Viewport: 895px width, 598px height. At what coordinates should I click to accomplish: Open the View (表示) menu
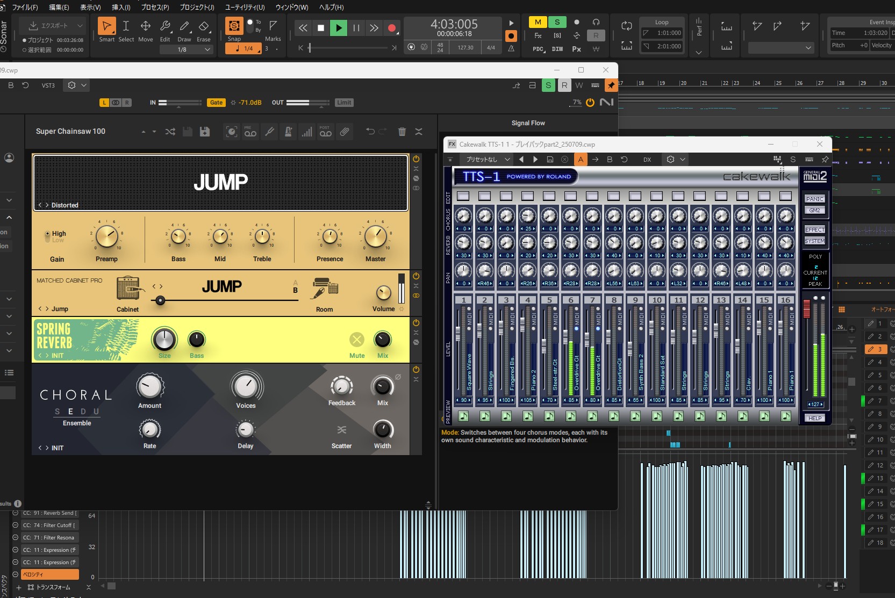(90, 7)
